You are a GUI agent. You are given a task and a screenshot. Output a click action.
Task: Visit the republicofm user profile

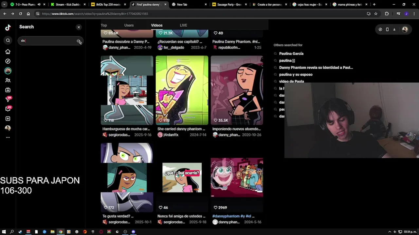pyautogui.click(x=229, y=48)
